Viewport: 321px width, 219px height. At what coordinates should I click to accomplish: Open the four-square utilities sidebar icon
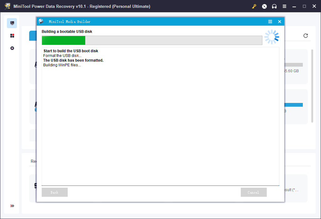point(12,36)
